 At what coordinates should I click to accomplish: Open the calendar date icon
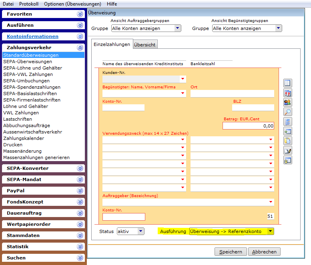(288, 93)
